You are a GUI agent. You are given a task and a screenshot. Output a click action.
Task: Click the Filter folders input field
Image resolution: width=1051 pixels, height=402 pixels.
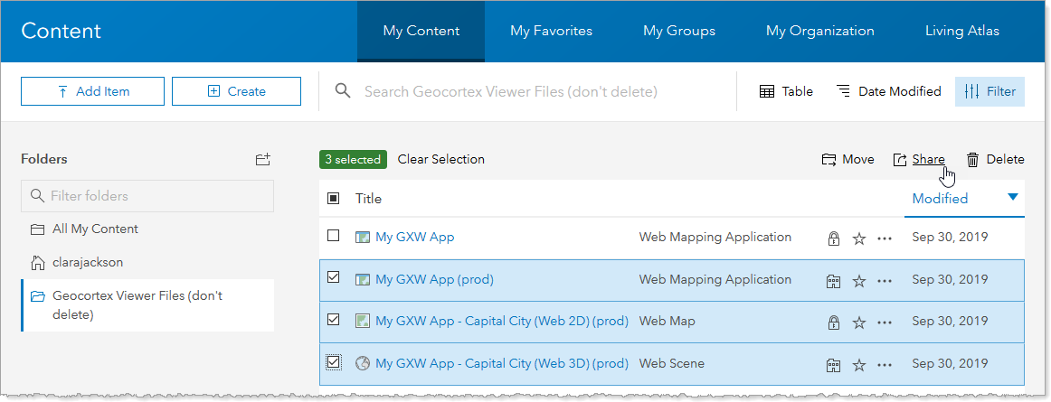pos(147,196)
